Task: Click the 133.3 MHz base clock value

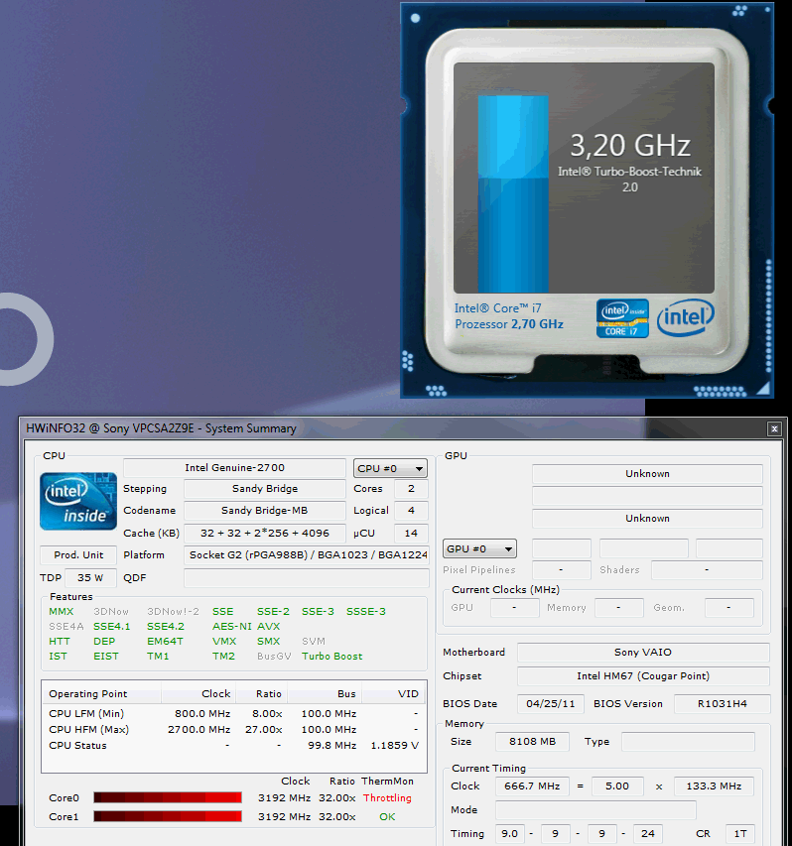Action: (x=714, y=786)
